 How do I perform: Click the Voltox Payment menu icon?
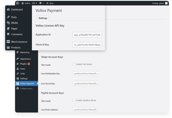(x=18, y=83)
